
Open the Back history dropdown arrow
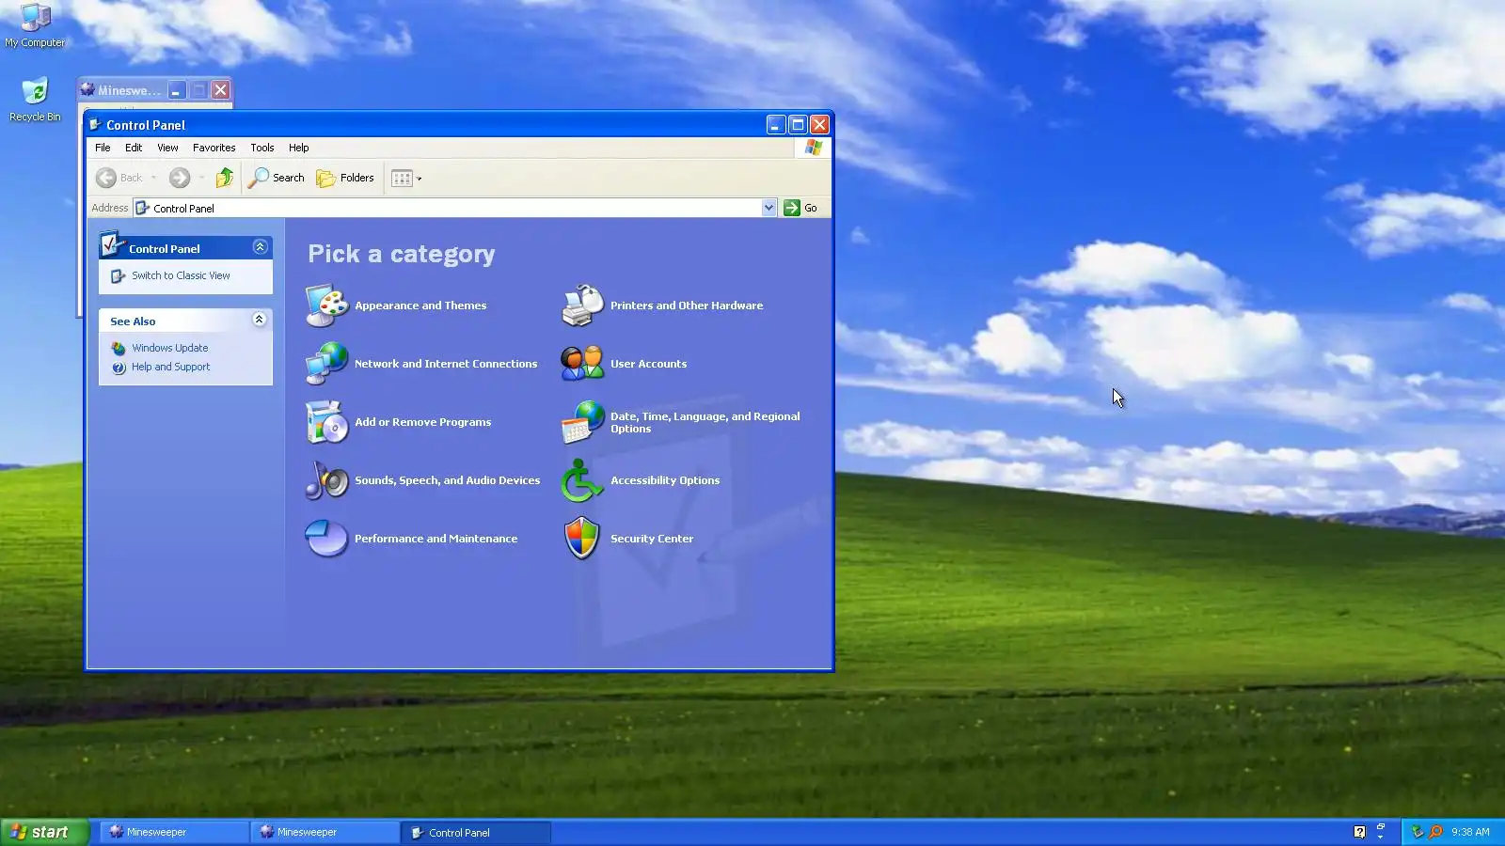(153, 178)
